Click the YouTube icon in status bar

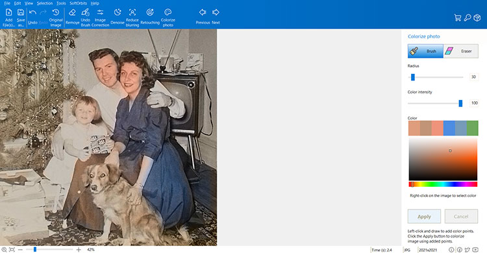click(x=475, y=250)
